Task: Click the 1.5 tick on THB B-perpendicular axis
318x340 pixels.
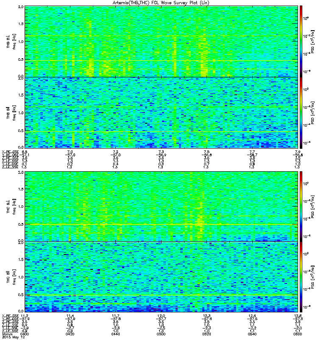Action: (x=21, y=24)
